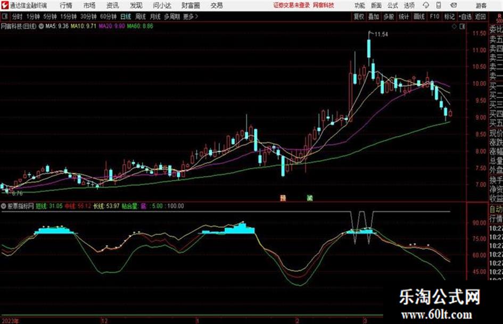503x324 pixels.
Task: Switch to 分时 chart period
Action: [x=17, y=16]
